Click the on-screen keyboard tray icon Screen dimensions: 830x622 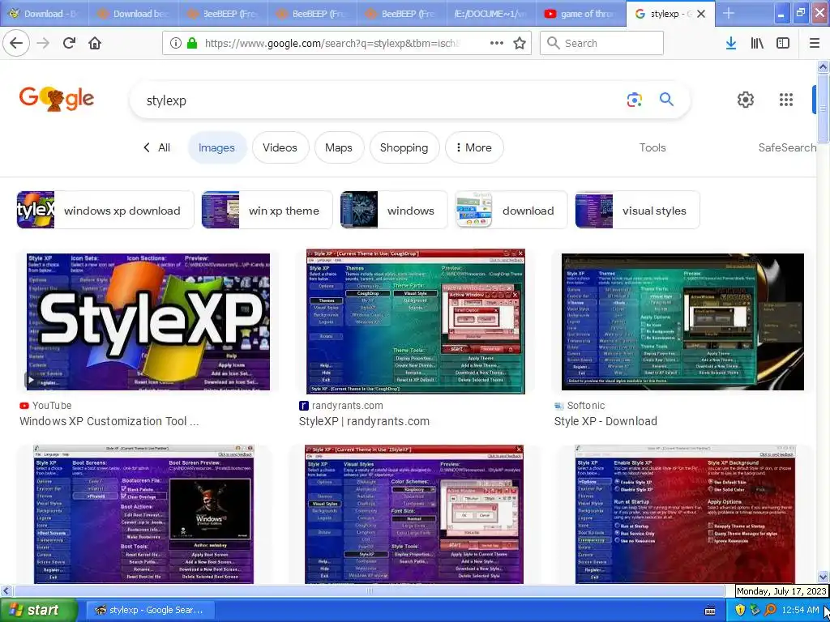(710, 611)
